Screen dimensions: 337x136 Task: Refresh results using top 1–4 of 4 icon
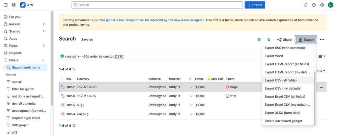tap(74, 69)
